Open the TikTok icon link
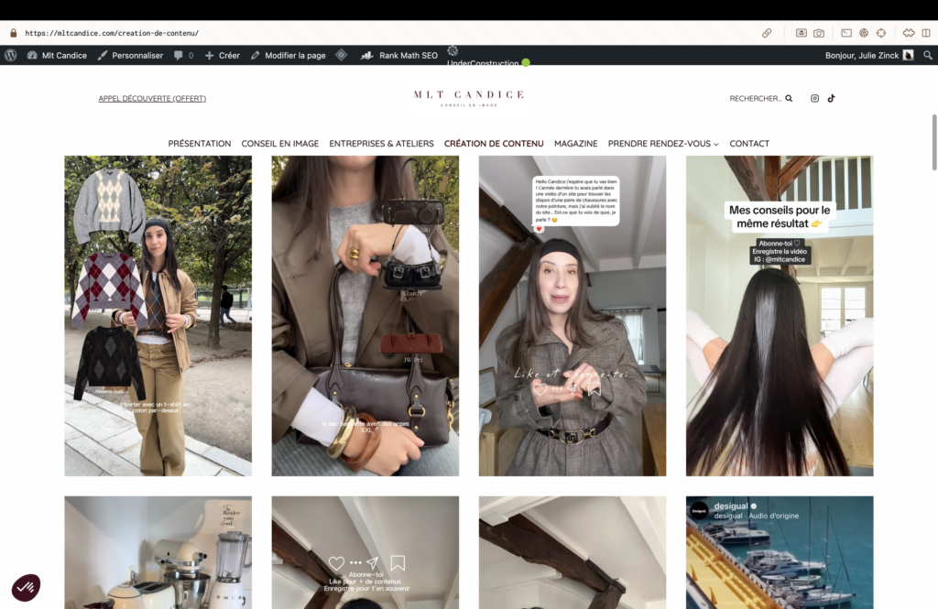 (831, 98)
